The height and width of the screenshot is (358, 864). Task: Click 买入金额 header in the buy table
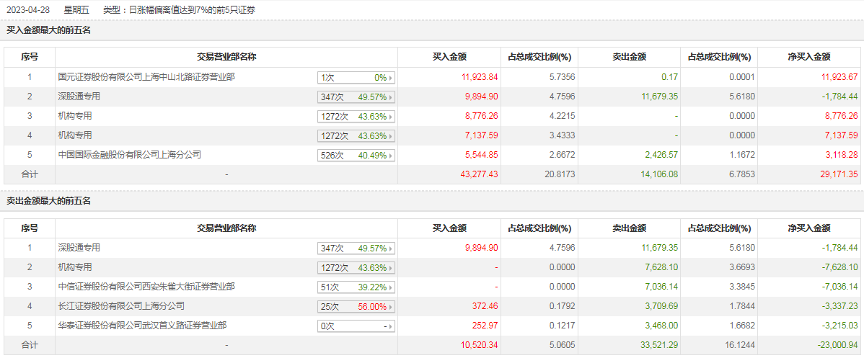coord(449,57)
